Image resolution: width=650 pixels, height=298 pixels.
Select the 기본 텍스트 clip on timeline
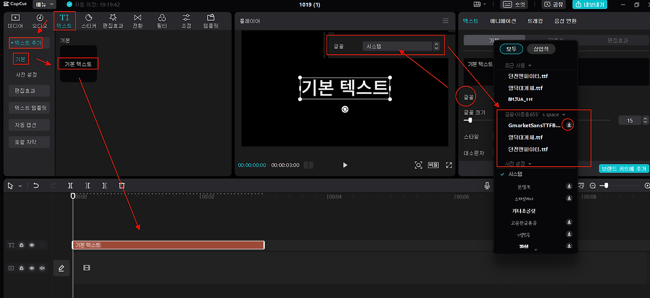coord(168,245)
